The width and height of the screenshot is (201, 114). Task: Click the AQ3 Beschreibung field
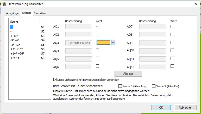pos(78,43)
